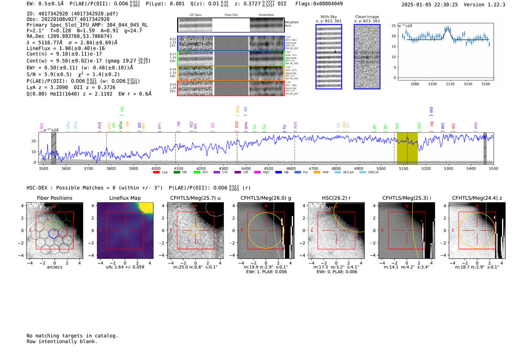Click the EWr = 0.50(±0.11) line
Viewport: 532px width, 362px height.
80,68
